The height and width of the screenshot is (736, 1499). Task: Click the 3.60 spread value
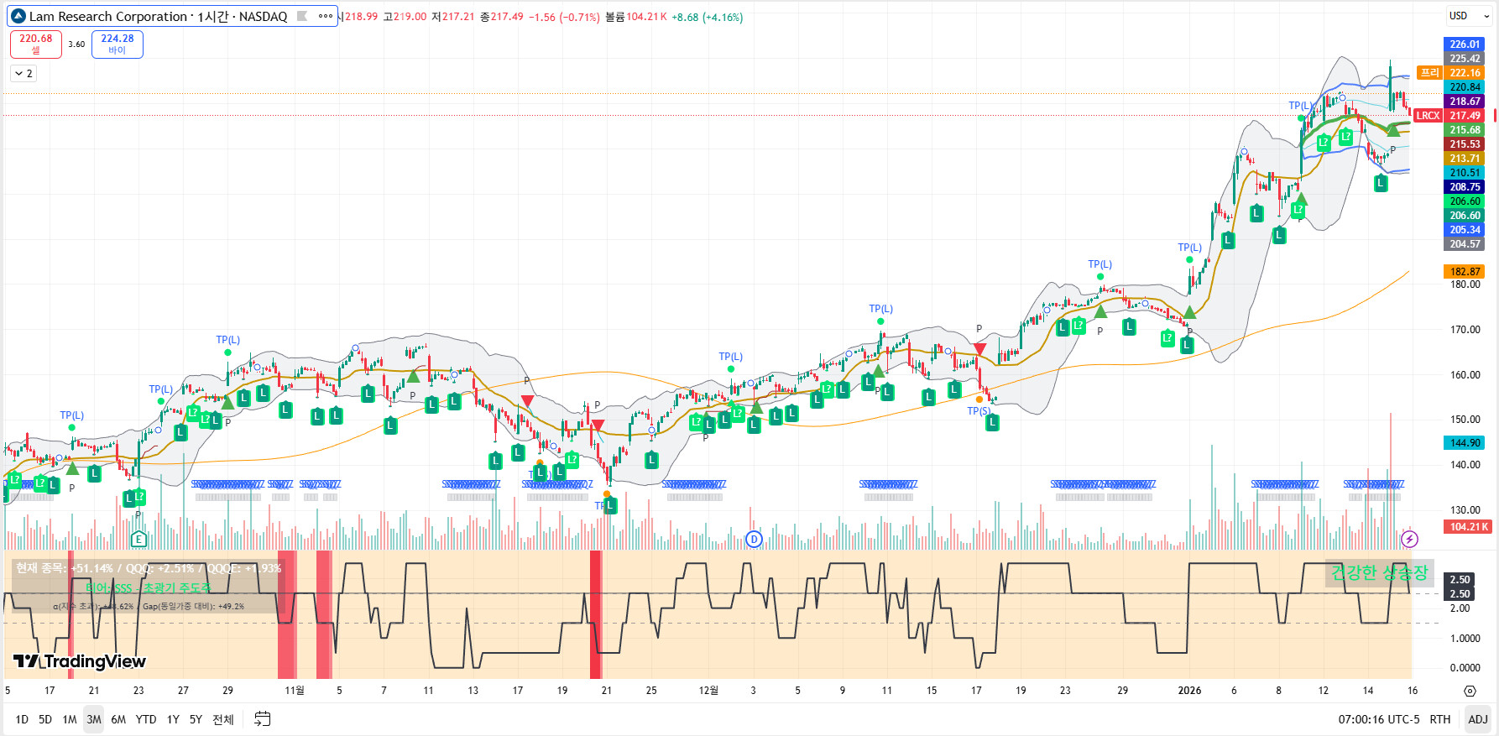coord(76,44)
